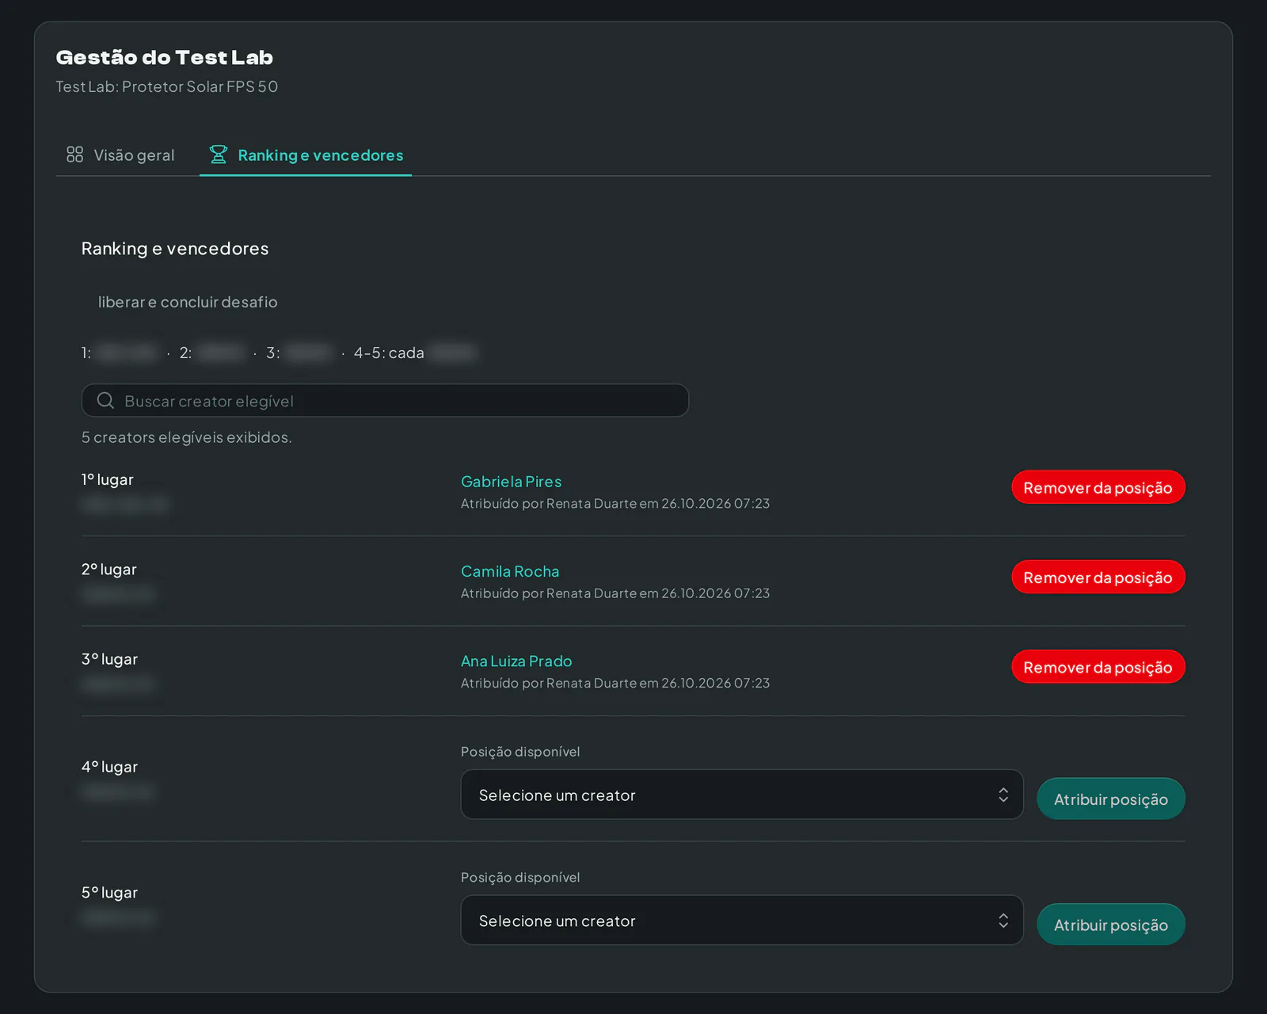
Task: Switch to Ranking e vencedores tab
Action: click(x=306, y=155)
